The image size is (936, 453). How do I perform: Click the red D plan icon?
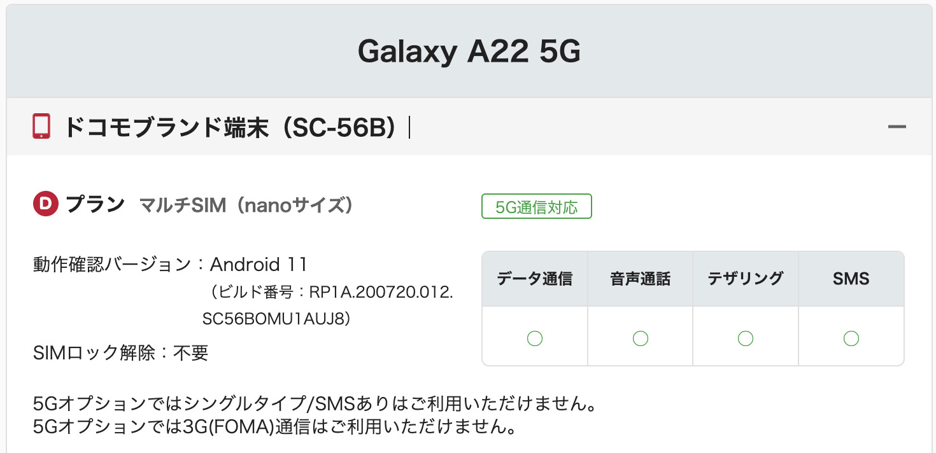coord(45,205)
